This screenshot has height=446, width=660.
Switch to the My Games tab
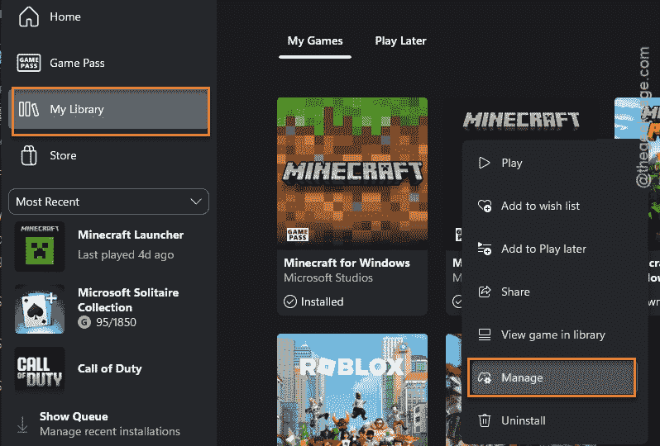click(x=315, y=40)
